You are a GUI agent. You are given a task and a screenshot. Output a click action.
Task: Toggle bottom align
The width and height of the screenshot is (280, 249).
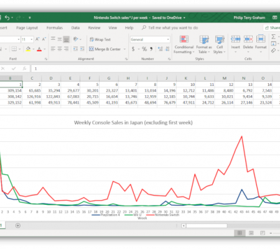(67, 39)
